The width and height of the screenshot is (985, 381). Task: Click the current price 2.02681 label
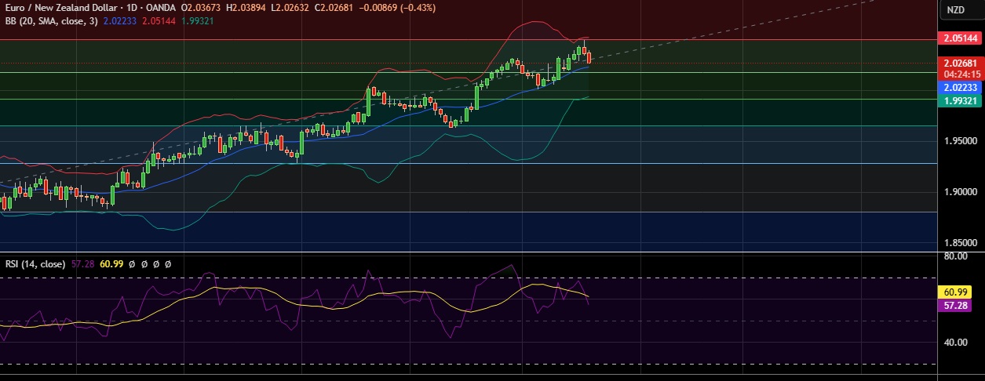click(x=960, y=63)
